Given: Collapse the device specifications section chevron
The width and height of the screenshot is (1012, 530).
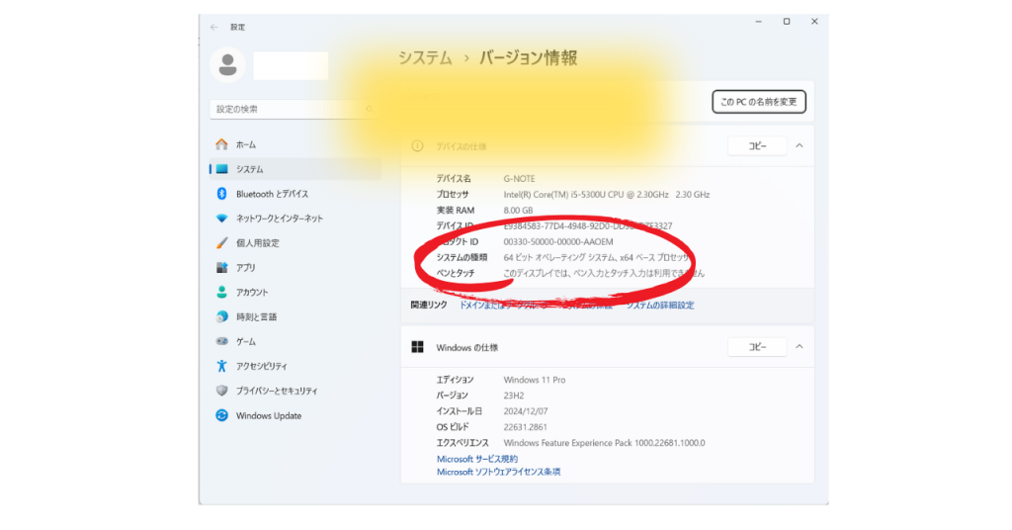Looking at the screenshot, I should [799, 146].
